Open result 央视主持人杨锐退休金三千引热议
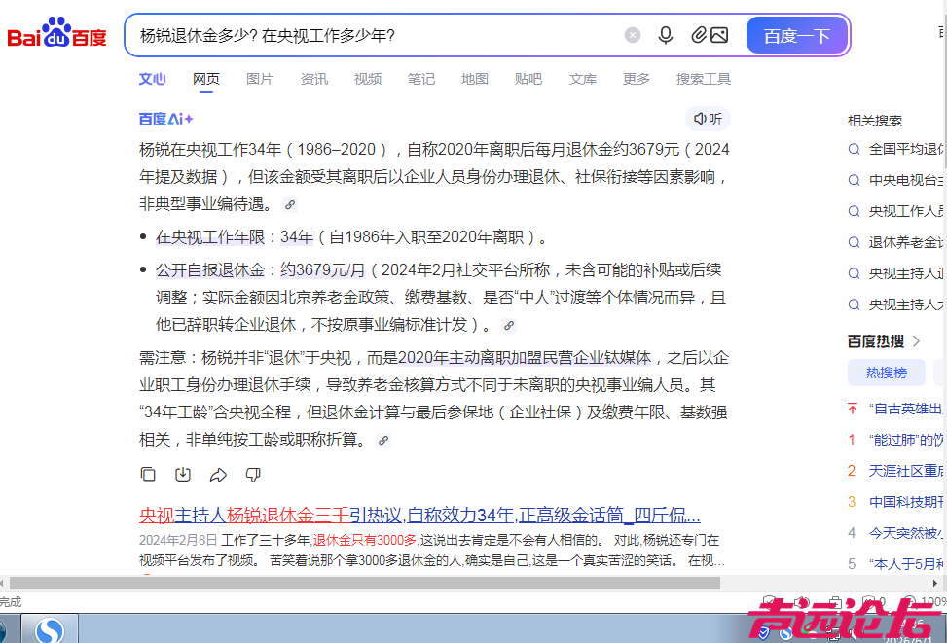The image size is (947, 643). [x=419, y=515]
